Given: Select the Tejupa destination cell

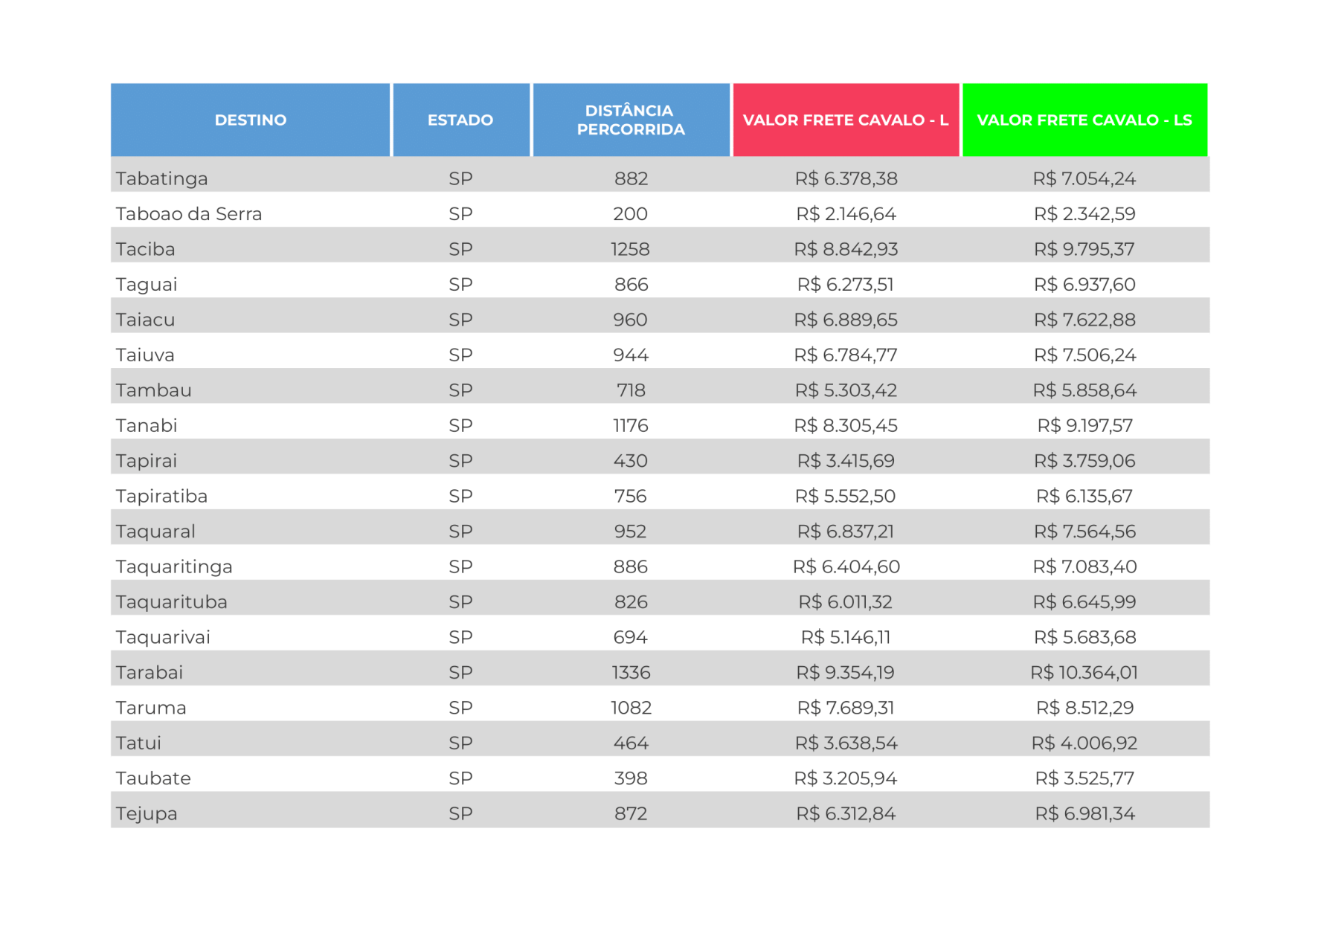Looking at the screenshot, I should click(147, 814).
